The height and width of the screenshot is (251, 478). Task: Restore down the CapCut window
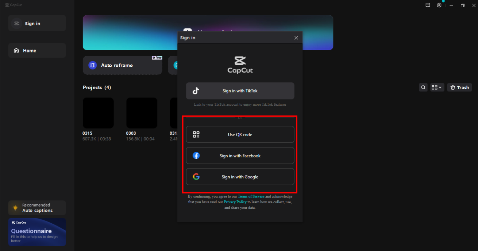pos(462,5)
